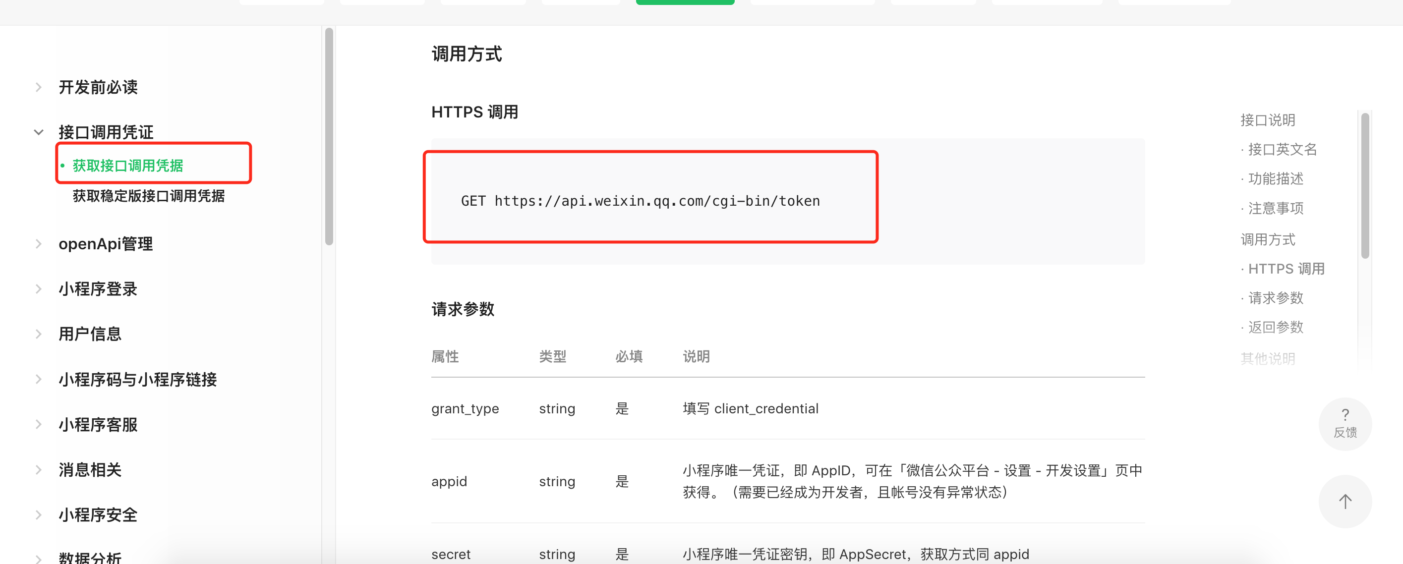Expand the 开发前必读 section chevron
Screen dimensions: 1403x564
click(39, 87)
